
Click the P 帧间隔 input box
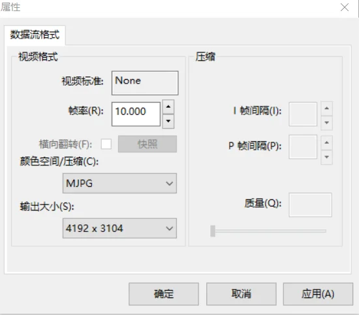[x=303, y=147]
